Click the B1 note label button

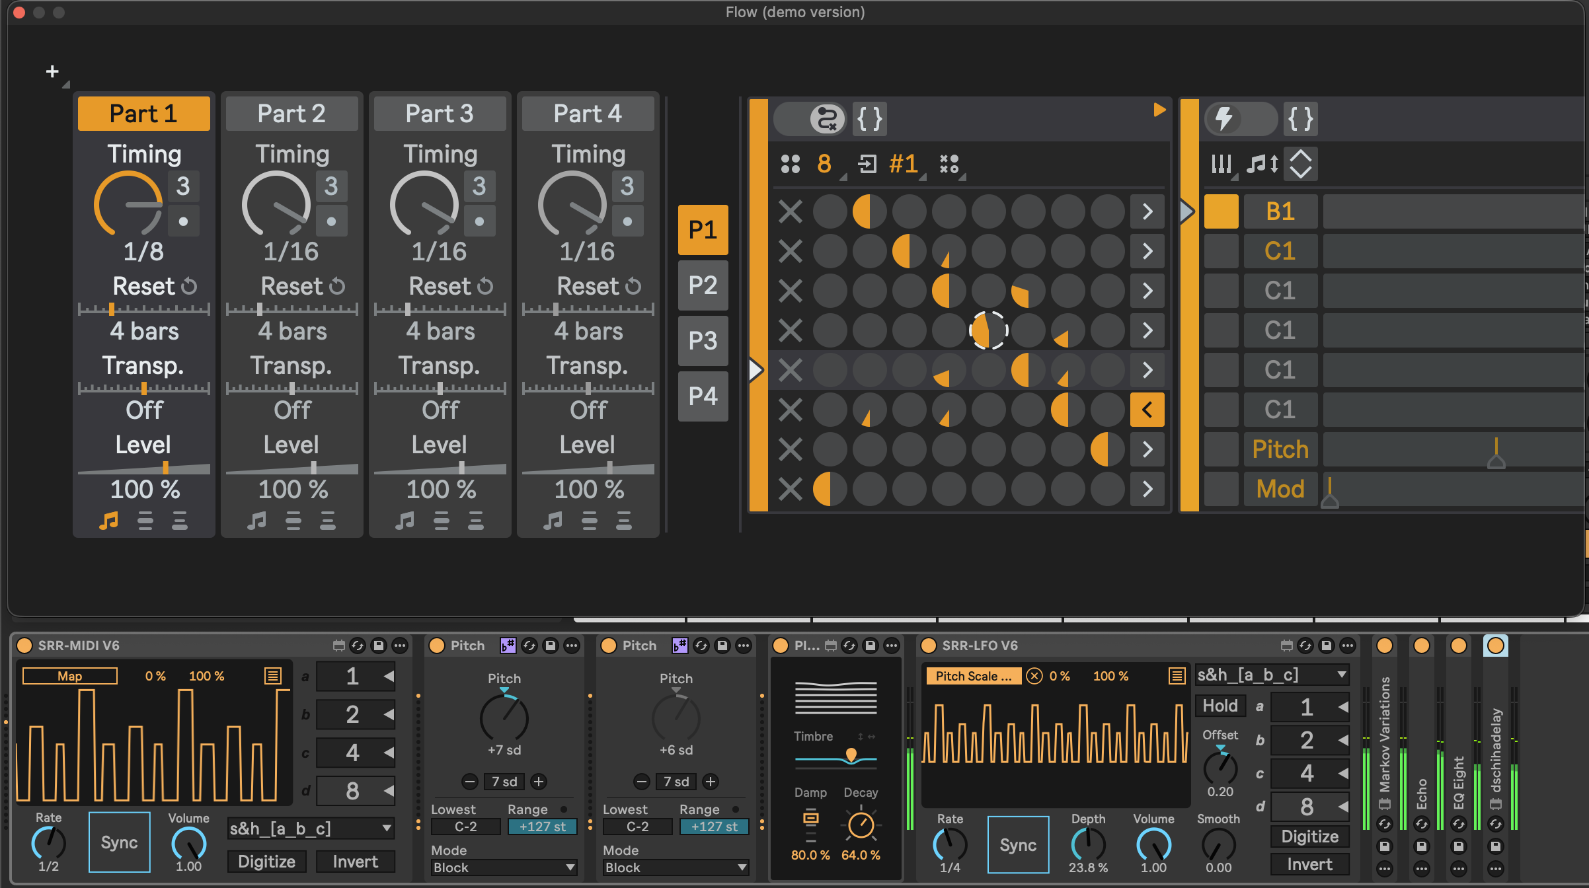pos(1280,211)
